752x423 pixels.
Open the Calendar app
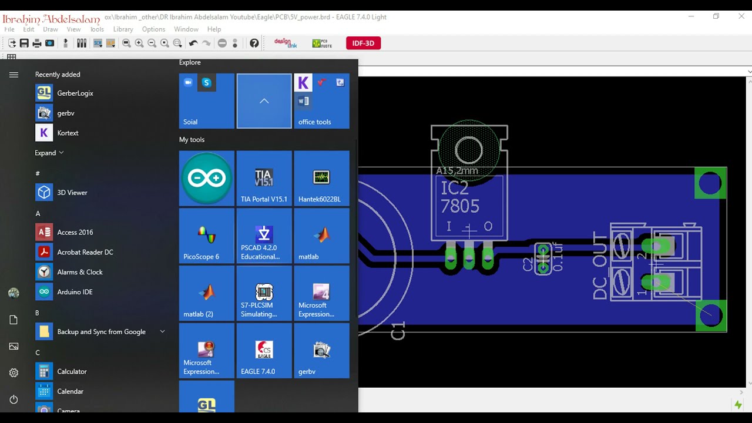point(100,391)
